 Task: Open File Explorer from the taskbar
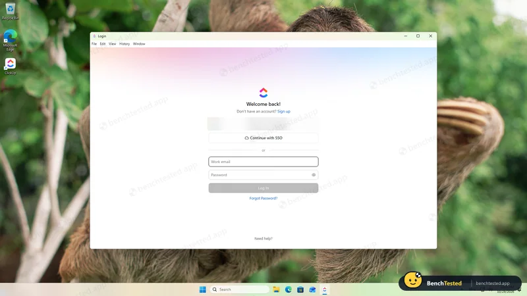(276, 289)
